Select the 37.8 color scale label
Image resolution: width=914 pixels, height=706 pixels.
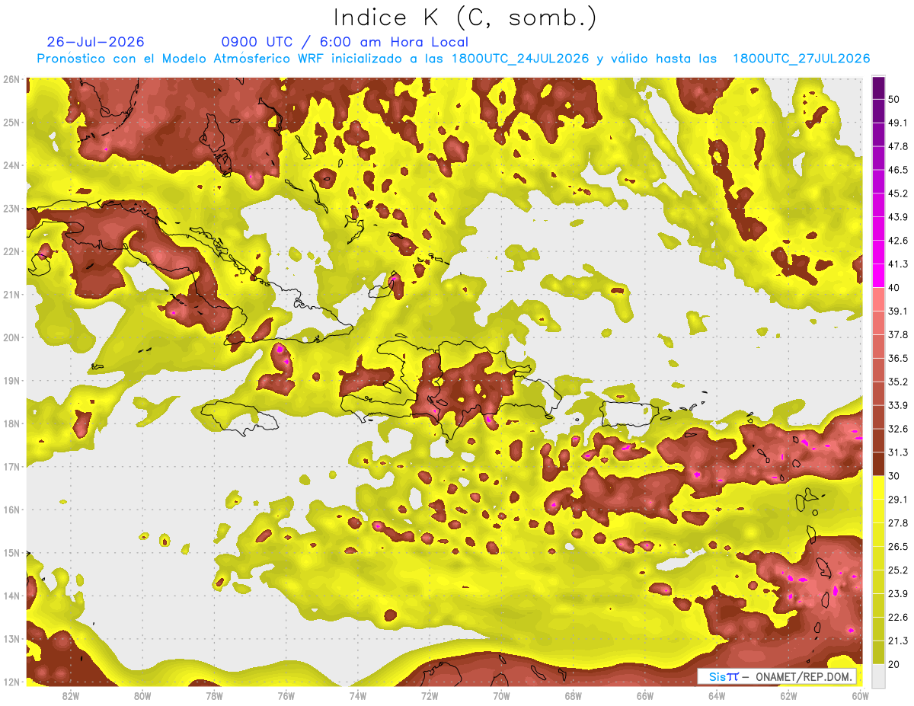pos(897,334)
